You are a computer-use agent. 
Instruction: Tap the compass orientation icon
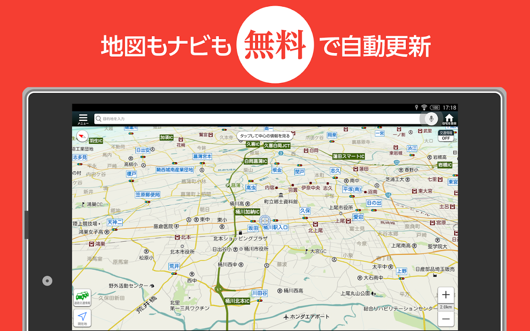click(82, 136)
